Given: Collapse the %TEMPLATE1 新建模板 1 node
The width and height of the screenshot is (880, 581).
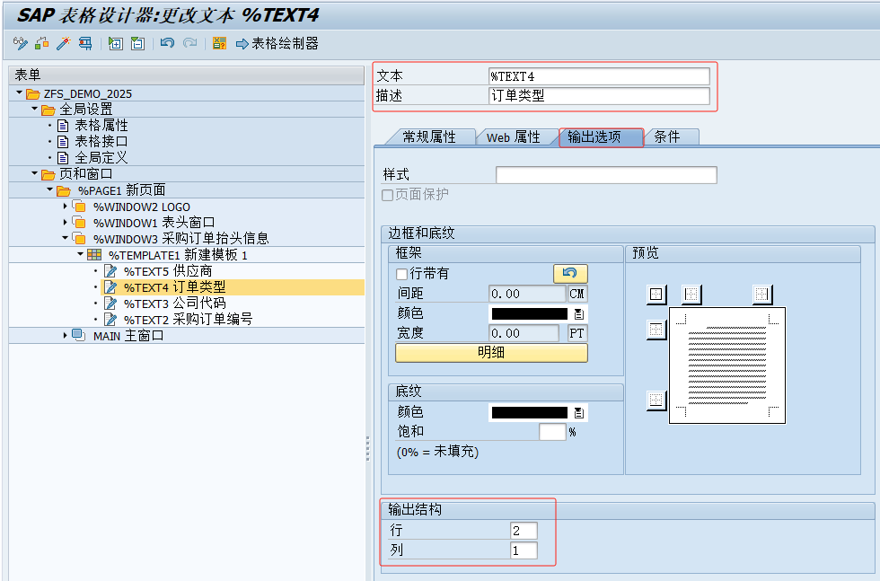Looking at the screenshot, I should (x=80, y=254).
